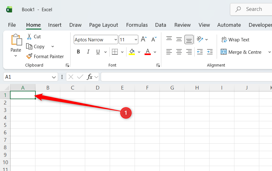
Task: Open fill colour palette dropdown arrow
Action: pos(139,52)
